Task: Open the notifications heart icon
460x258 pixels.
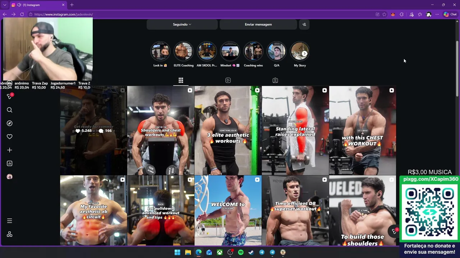Action: click(10, 137)
